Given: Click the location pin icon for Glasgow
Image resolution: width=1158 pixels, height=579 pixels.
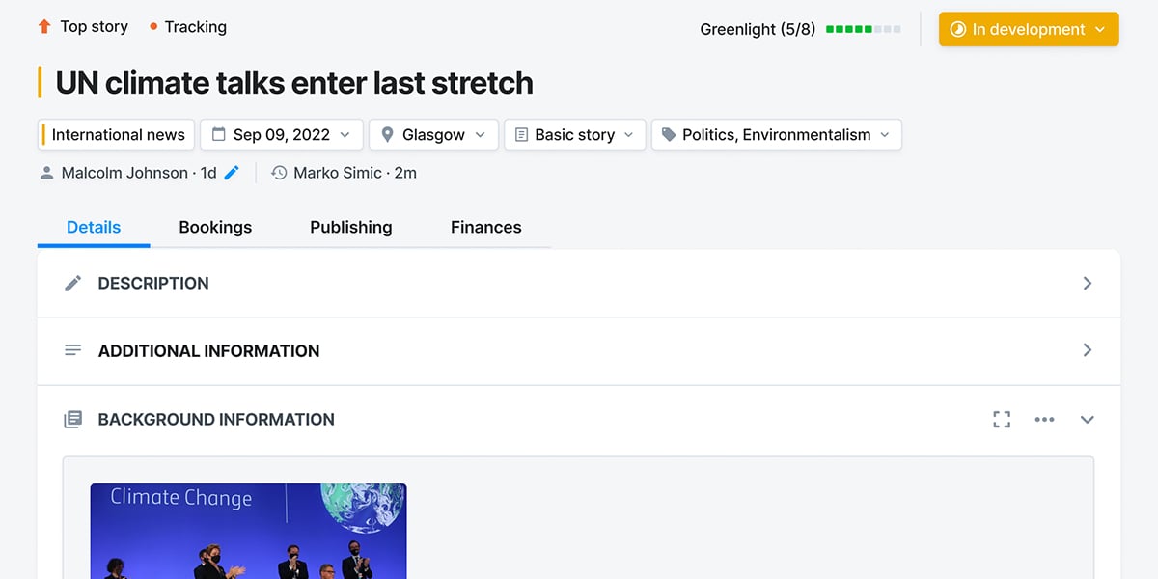Looking at the screenshot, I should (x=387, y=135).
